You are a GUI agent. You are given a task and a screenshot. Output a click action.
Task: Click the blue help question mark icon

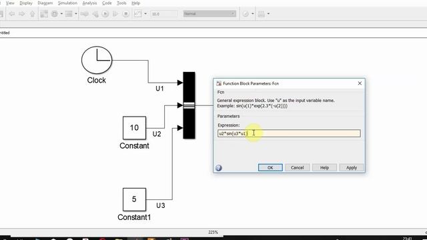pos(219,168)
